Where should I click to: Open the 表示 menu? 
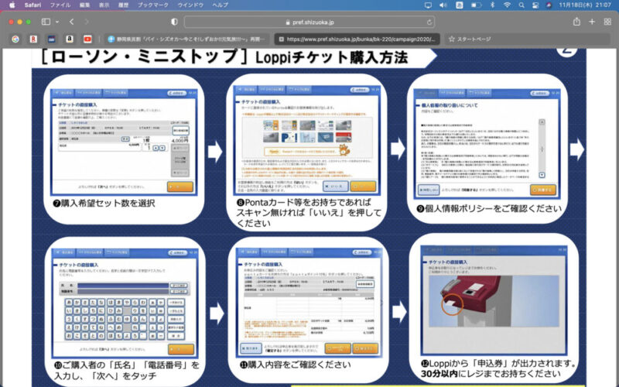[x=104, y=5]
